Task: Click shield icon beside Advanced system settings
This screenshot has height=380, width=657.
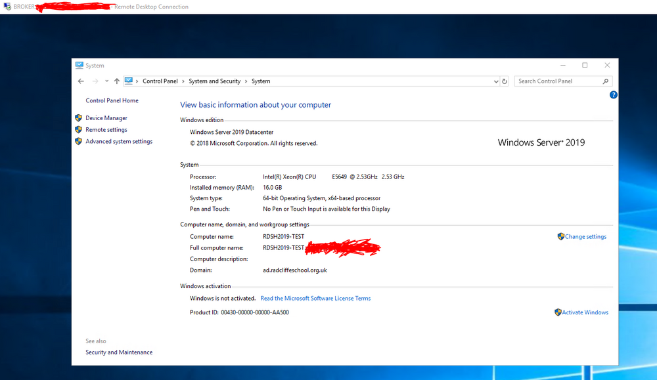Action: (78, 142)
